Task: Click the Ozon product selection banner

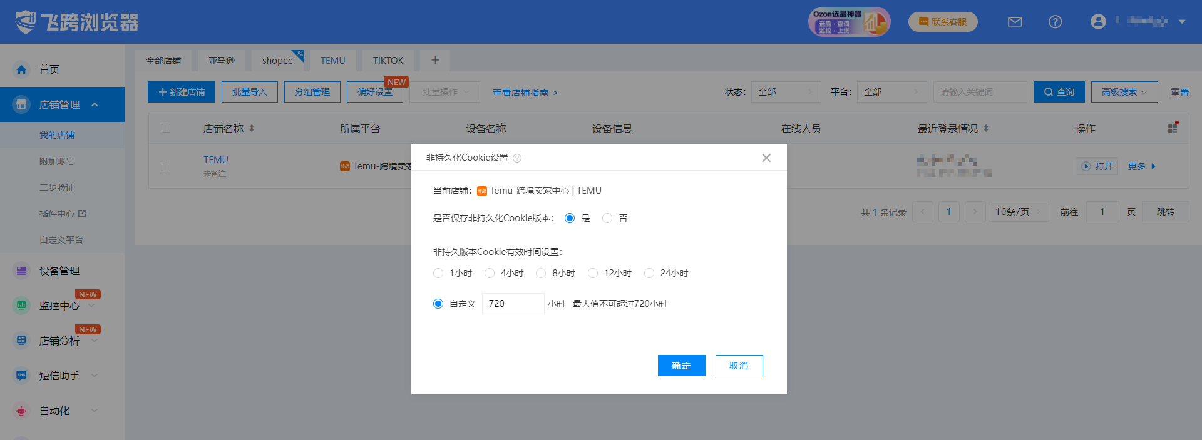Action: pyautogui.click(x=849, y=22)
